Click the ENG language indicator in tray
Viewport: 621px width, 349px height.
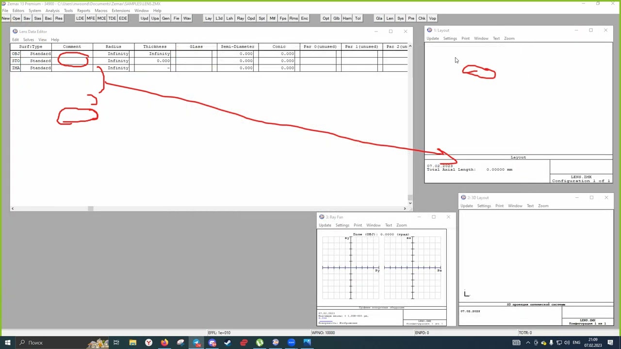point(576,343)
